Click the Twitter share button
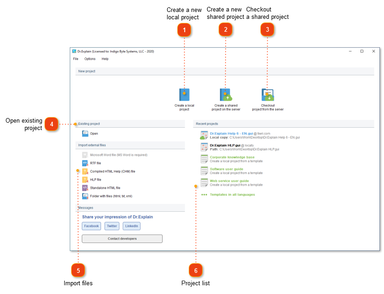Screen dimensions: 384x294 (x=112, y=226)
